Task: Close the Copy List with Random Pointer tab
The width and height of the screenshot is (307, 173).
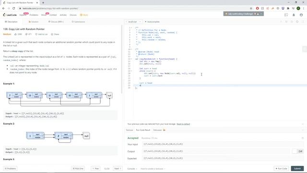Action: (x=37, y=3)
